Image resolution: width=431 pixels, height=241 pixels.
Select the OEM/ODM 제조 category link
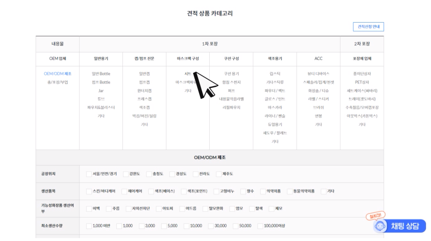(x=57, y=74)
